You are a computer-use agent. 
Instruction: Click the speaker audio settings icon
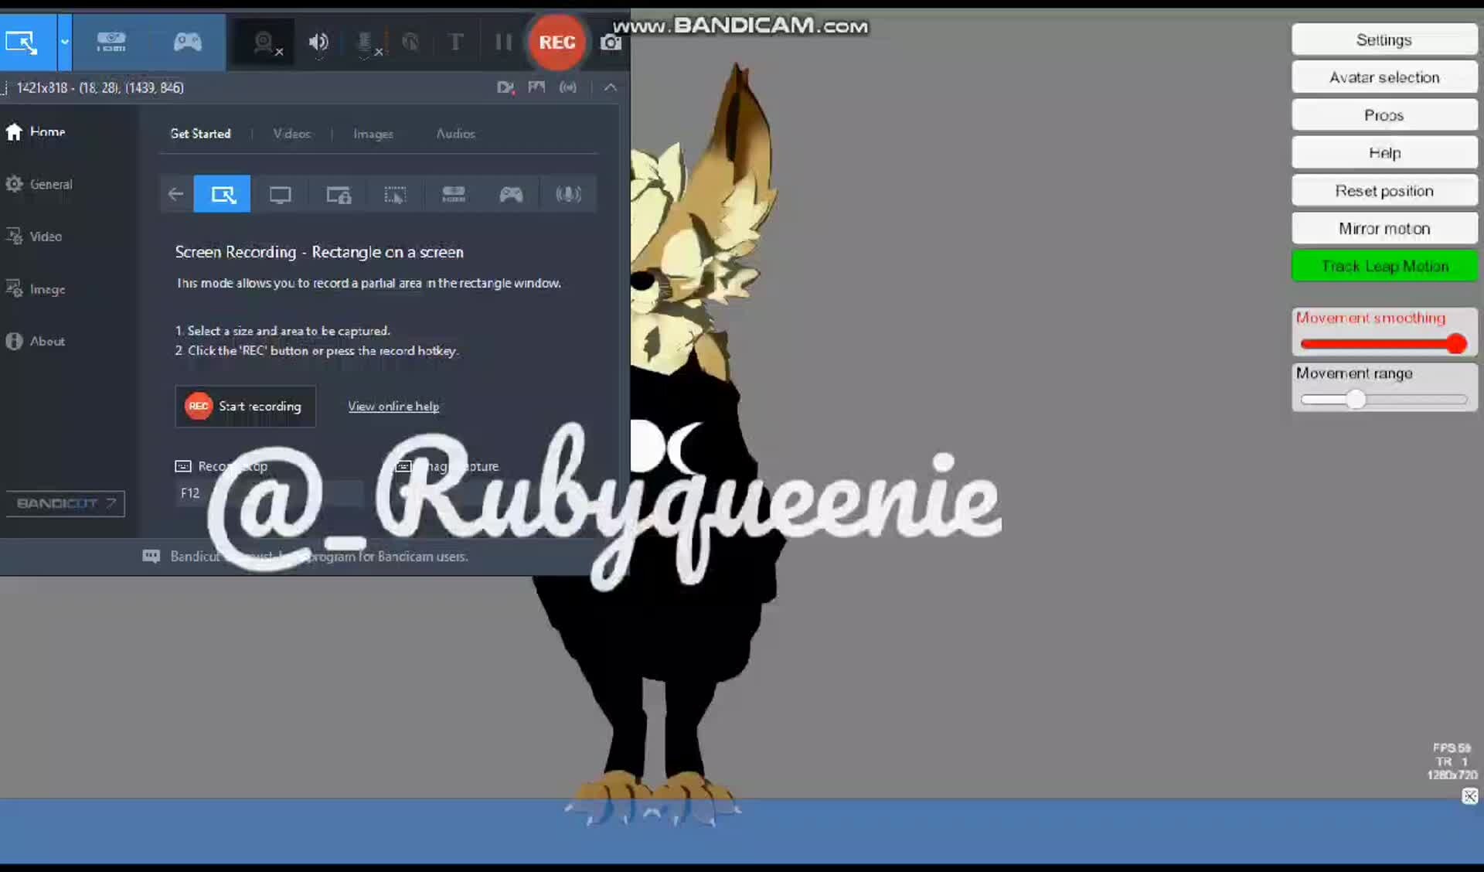tap(318, 43)
